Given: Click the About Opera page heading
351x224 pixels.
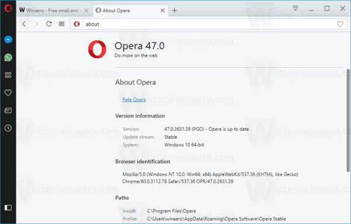Looking at the screenshot, I should (136, 82).
